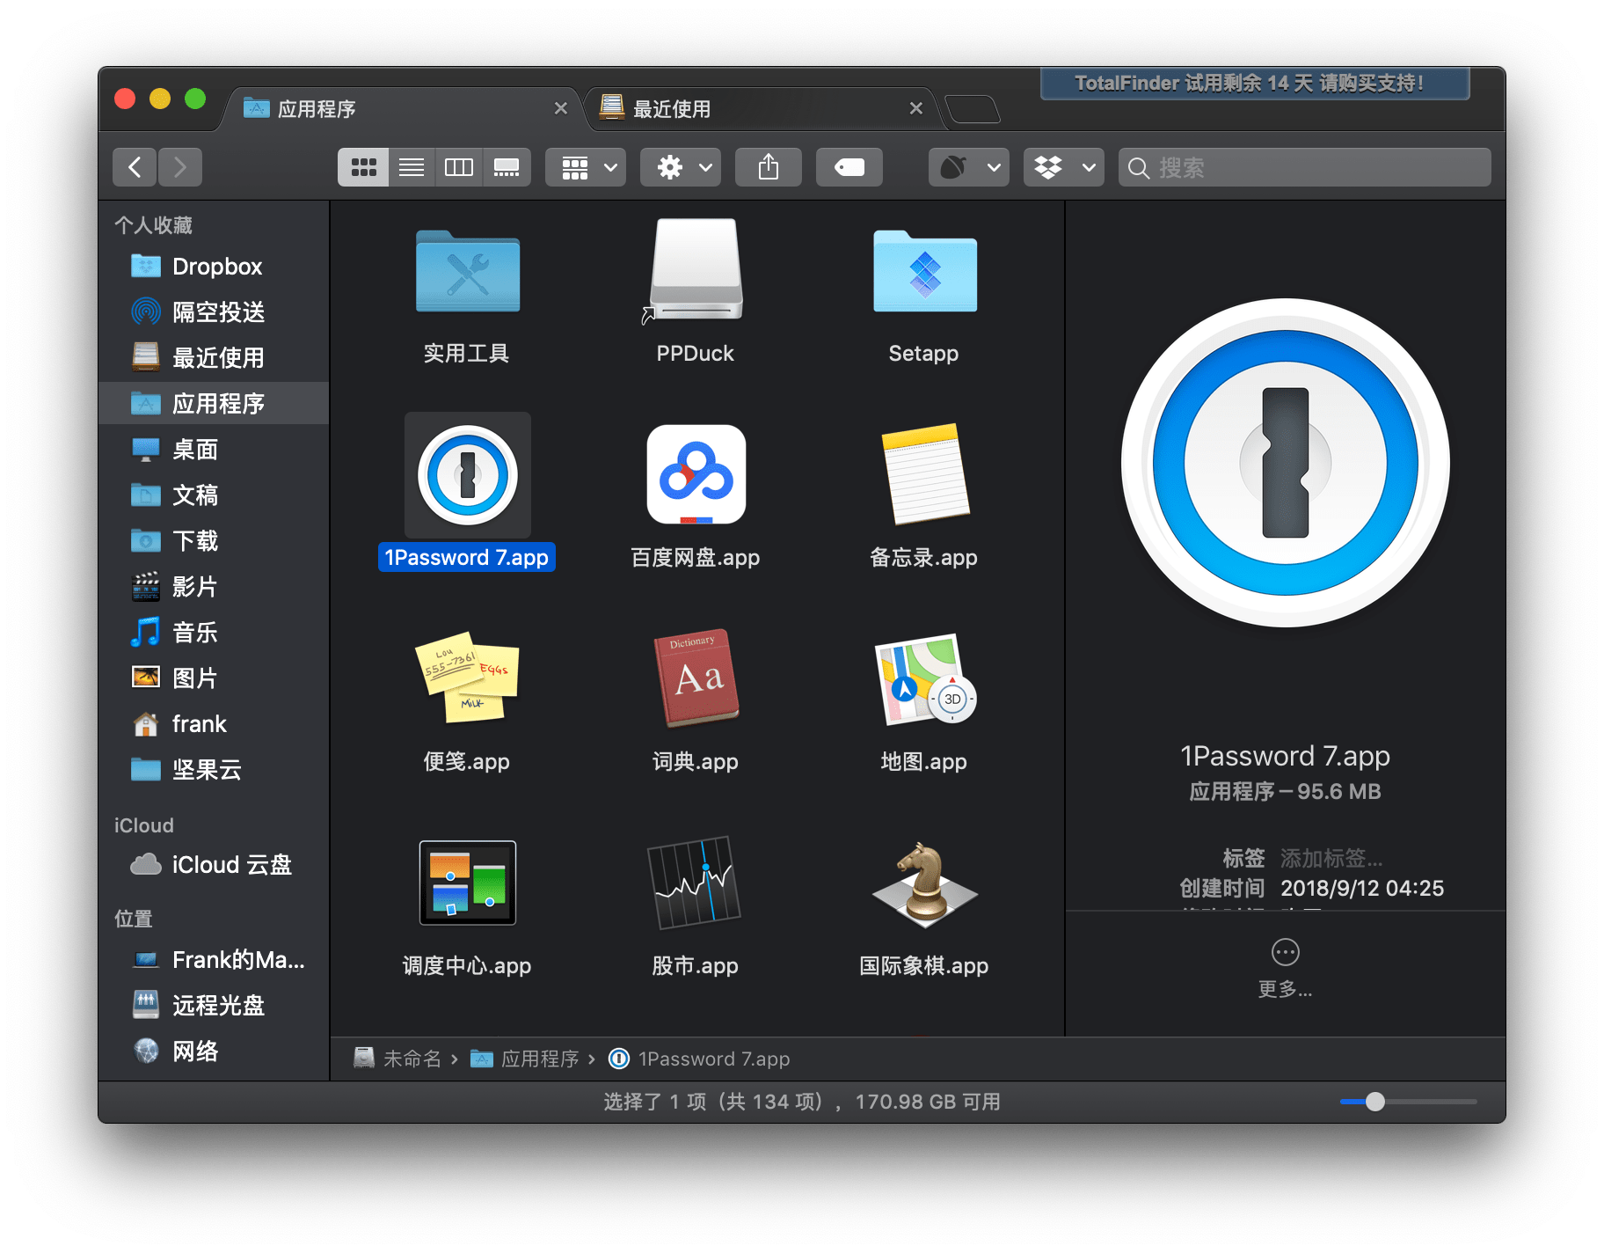Image resolution: width=1604 pixels, height=1253 pixels.
Task: Switch to icon view
Action: (x=363, y=167)
